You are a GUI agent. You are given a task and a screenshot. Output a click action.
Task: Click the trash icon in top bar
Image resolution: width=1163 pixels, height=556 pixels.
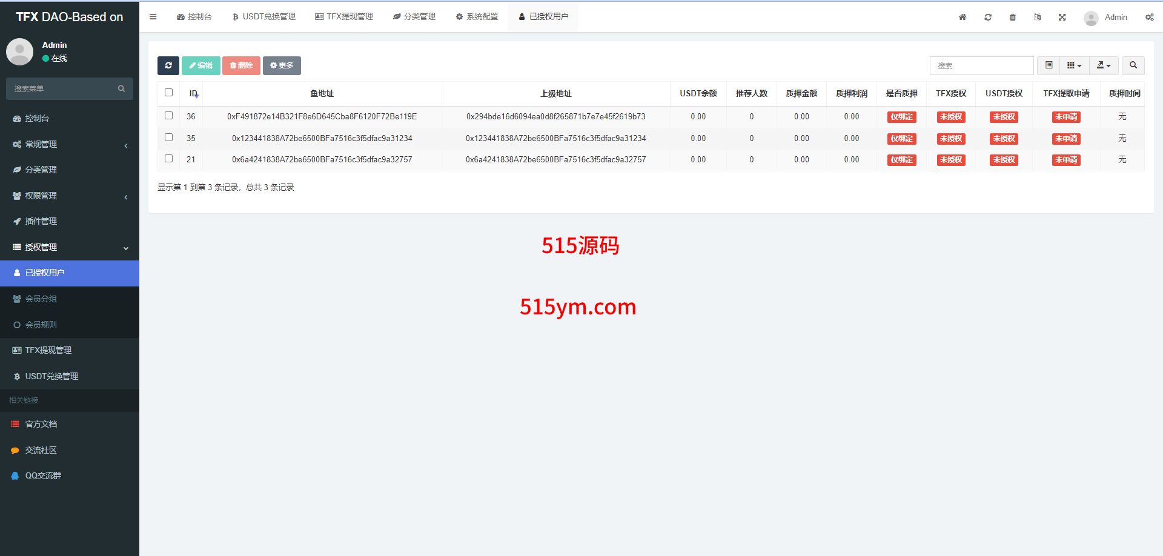pos(1012,17)
